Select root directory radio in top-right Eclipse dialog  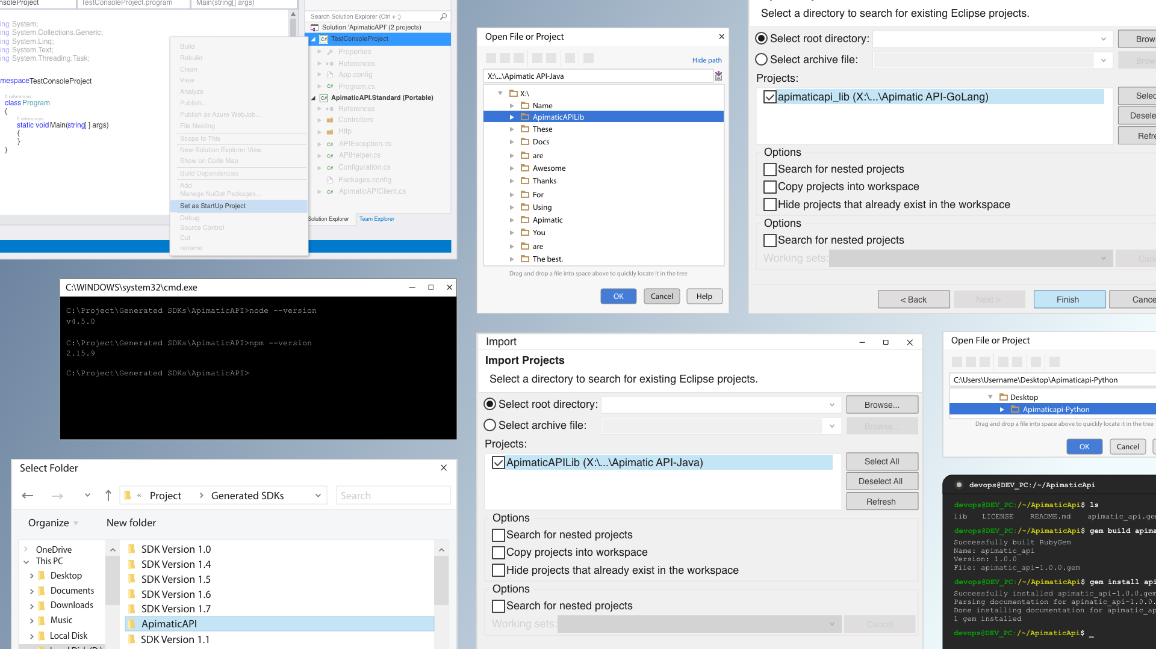pyautogui.click(x=762, y=38)
